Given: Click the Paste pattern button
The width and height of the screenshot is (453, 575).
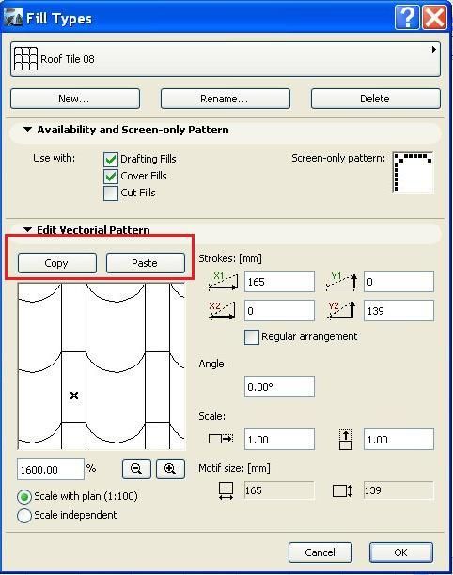Looking at the screenshot, I should click(x=146, y=263).
